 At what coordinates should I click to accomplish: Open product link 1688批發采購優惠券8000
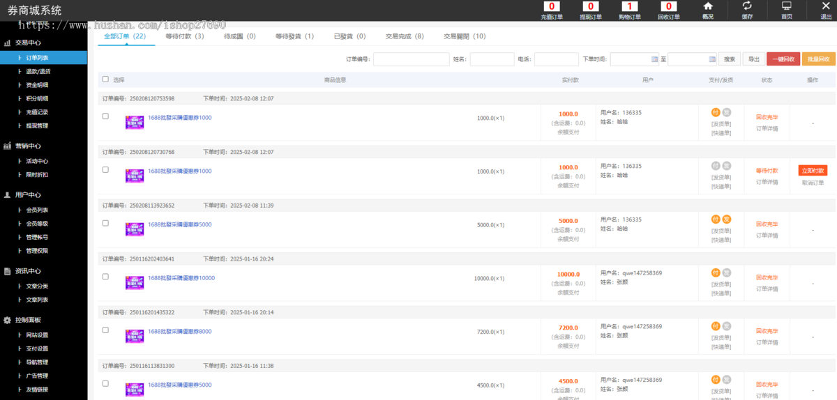pos(180,332)
